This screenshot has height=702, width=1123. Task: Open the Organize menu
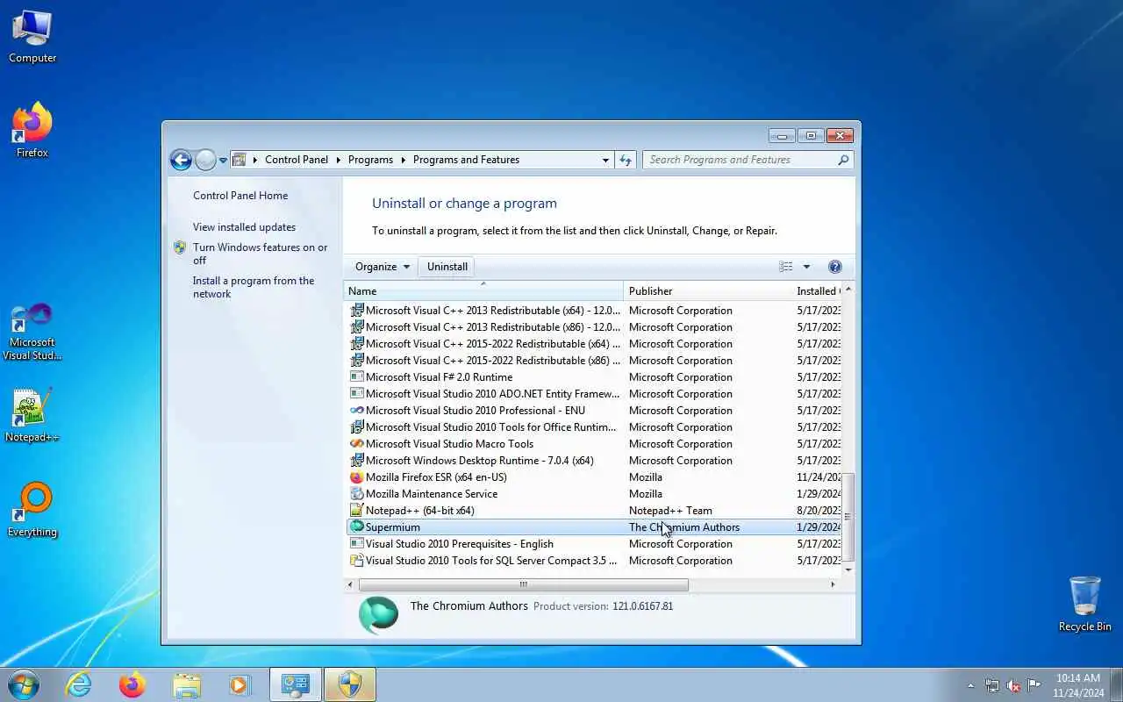tap(383, 267)
